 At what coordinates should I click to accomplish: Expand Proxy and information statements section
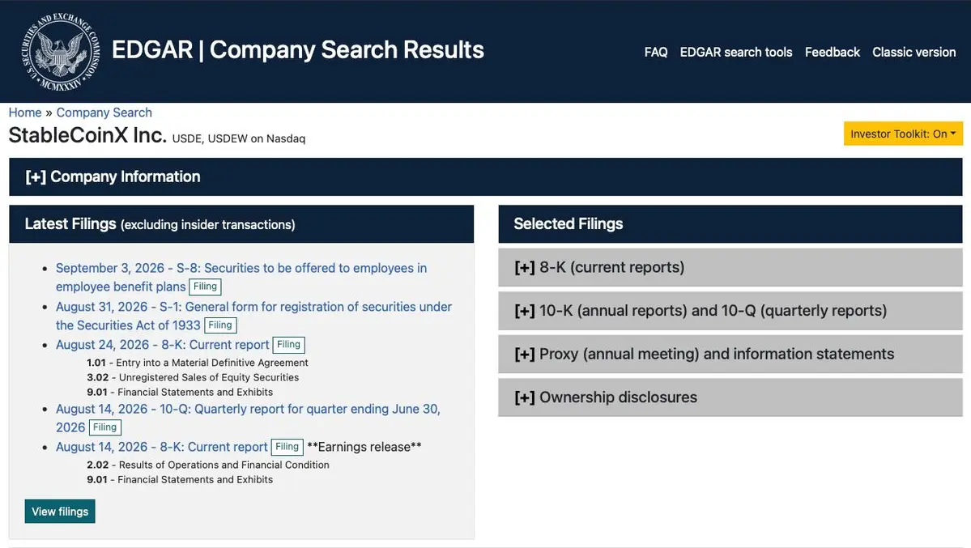coord(730,355)
